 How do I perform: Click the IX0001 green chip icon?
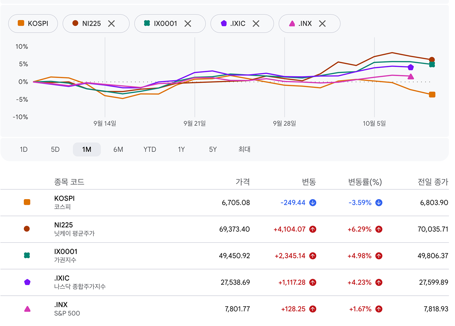point(147,23)
